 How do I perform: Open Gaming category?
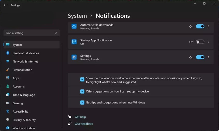pos(32,103)
